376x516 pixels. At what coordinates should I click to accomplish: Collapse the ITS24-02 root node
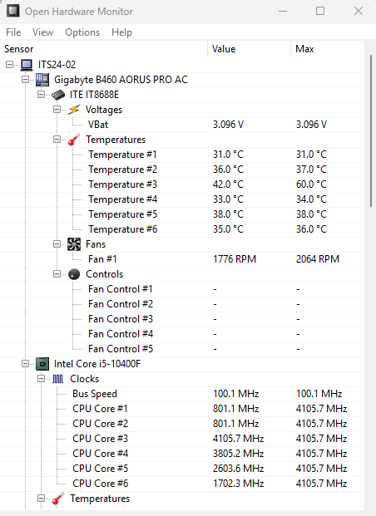[x=9, y=65]
